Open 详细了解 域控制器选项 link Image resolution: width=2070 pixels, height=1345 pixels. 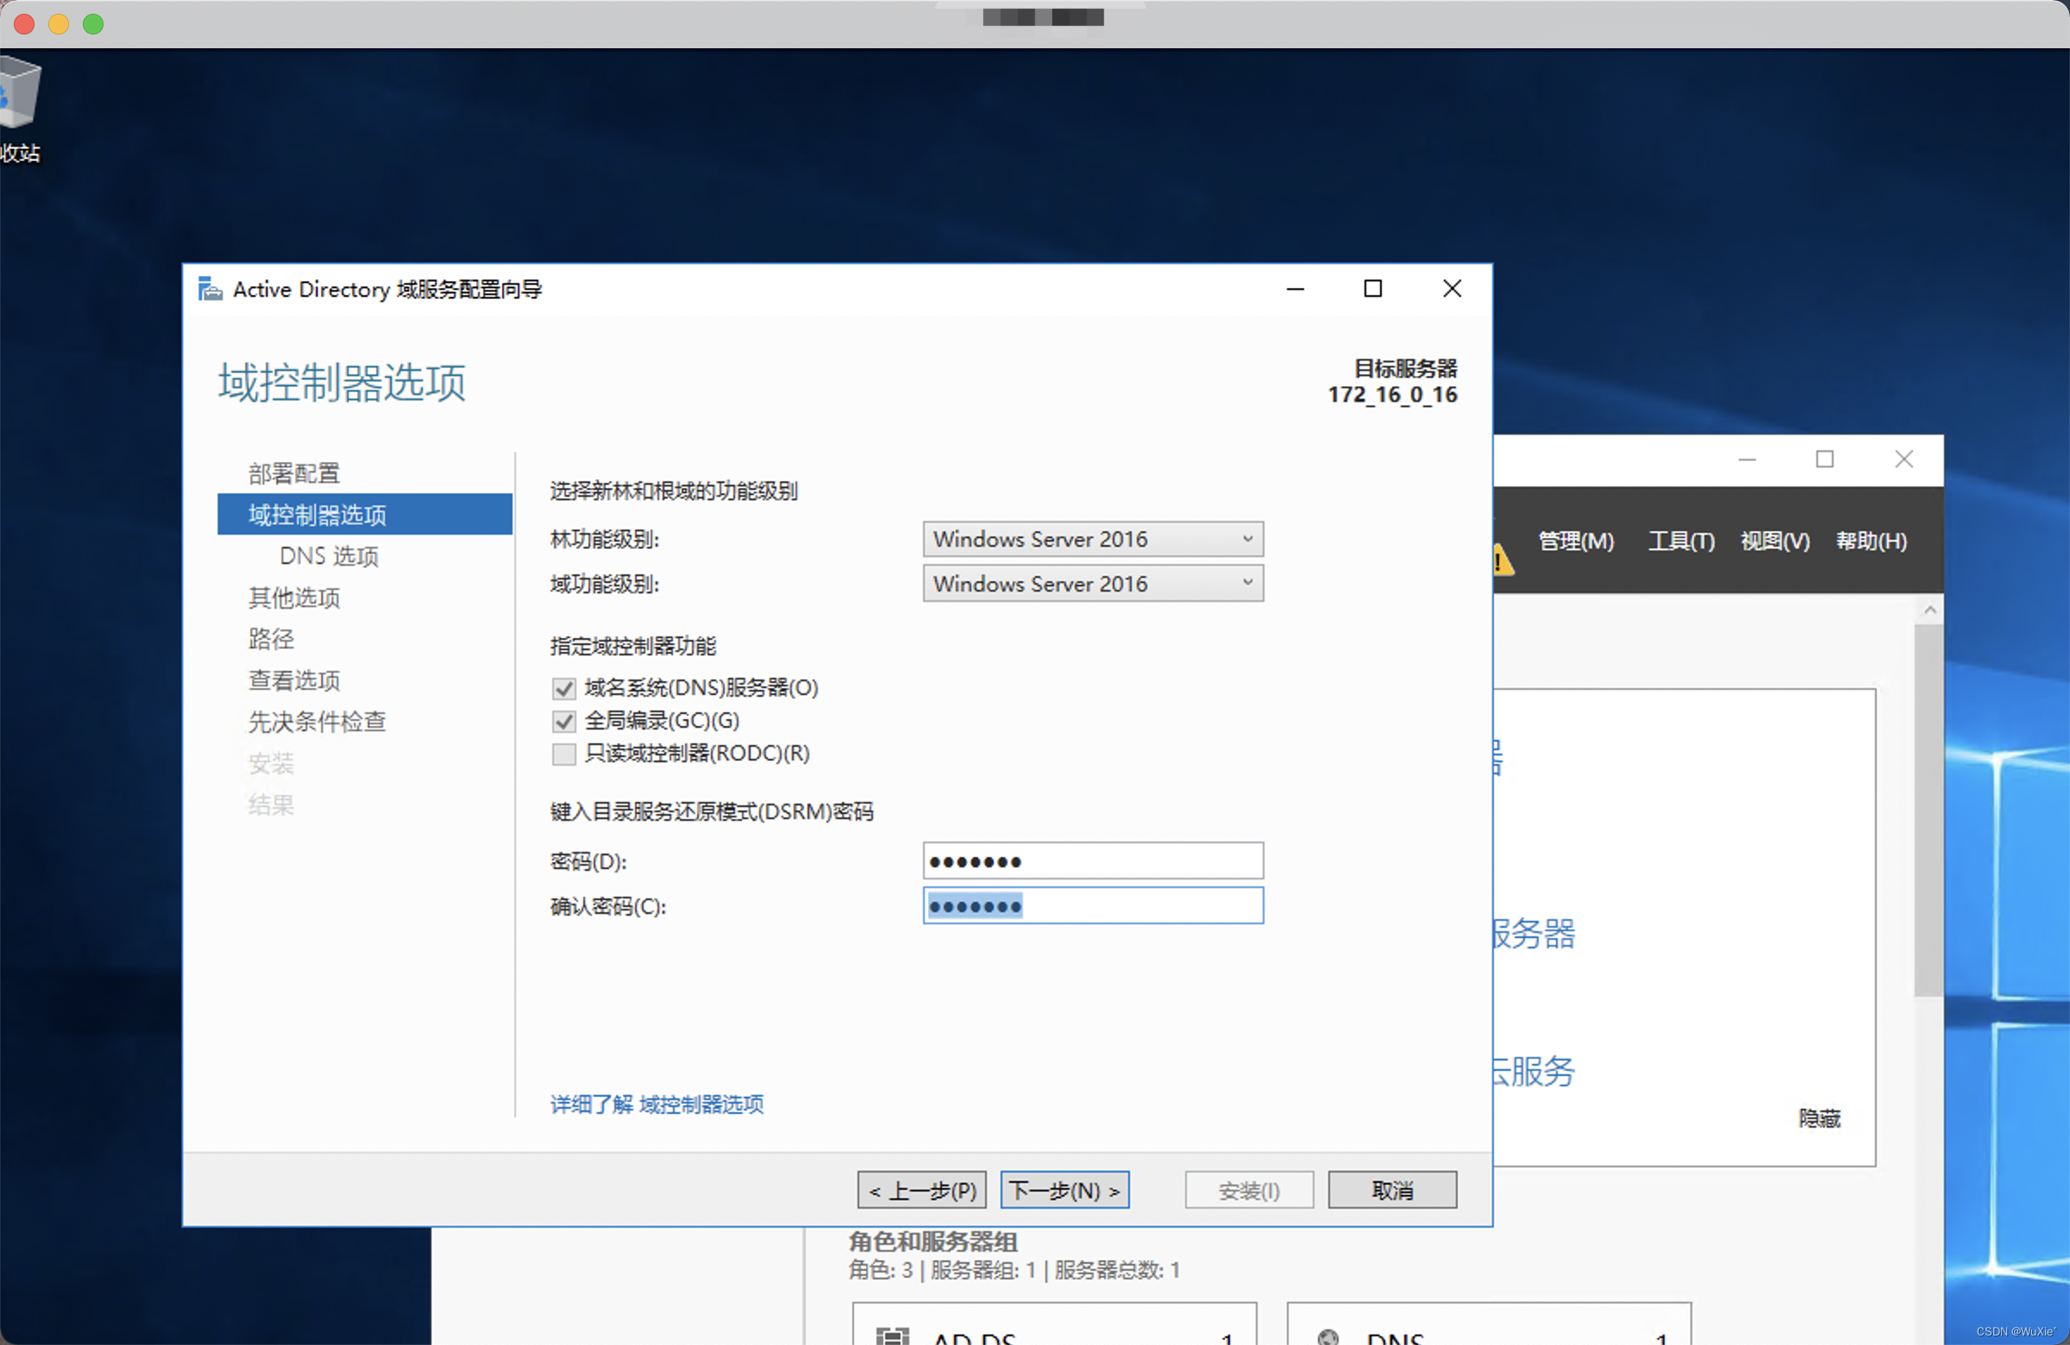pos(656,1104)
